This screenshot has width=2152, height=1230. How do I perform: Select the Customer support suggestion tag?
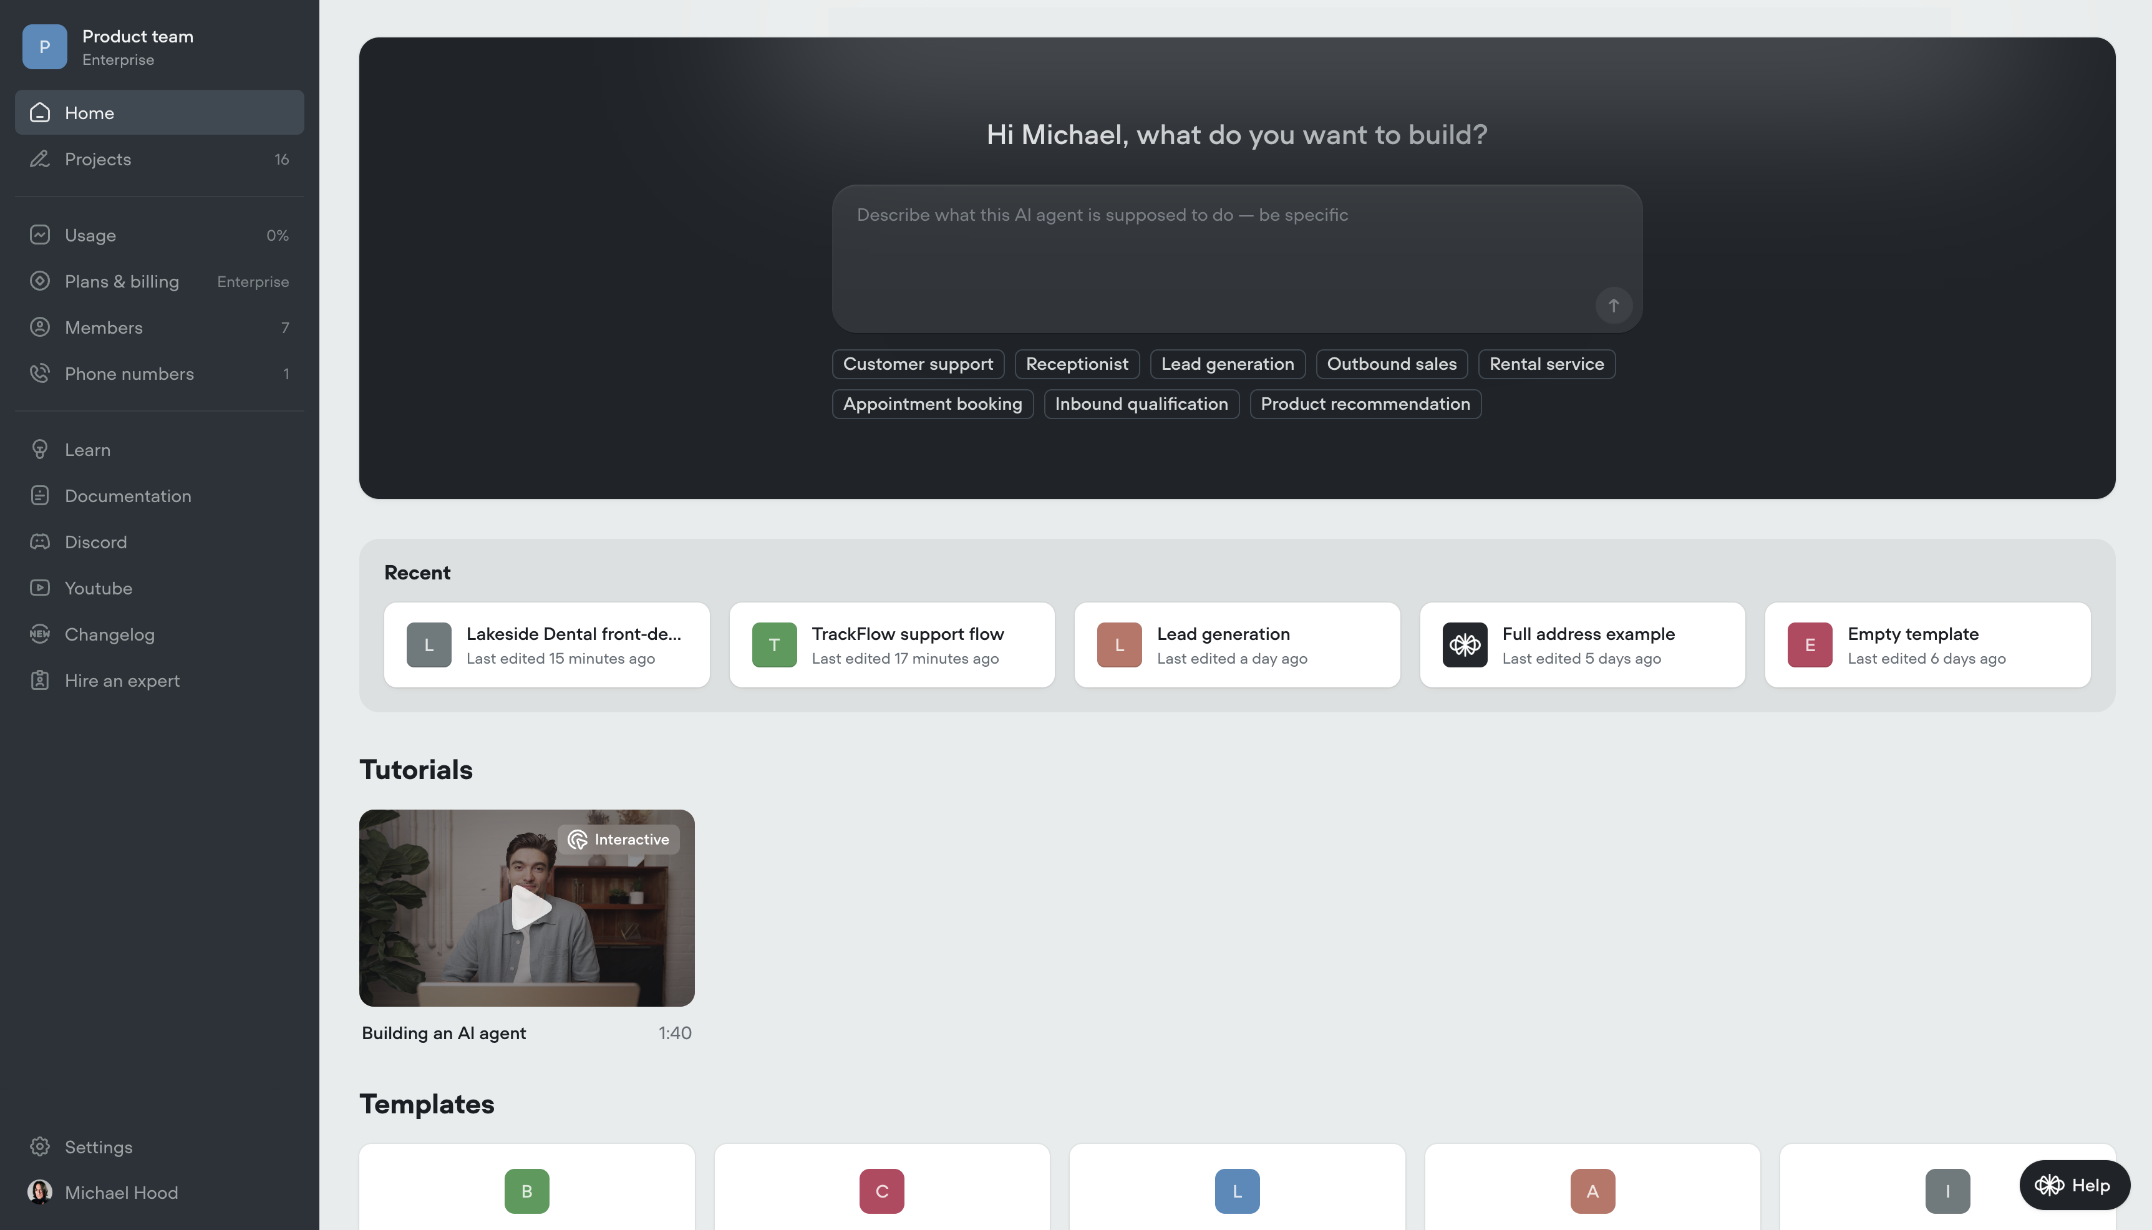pyautogui.click(x=917, y=363)
